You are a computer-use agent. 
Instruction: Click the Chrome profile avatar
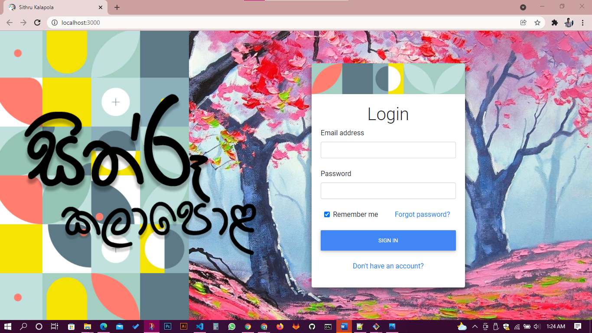pos(569,23)
